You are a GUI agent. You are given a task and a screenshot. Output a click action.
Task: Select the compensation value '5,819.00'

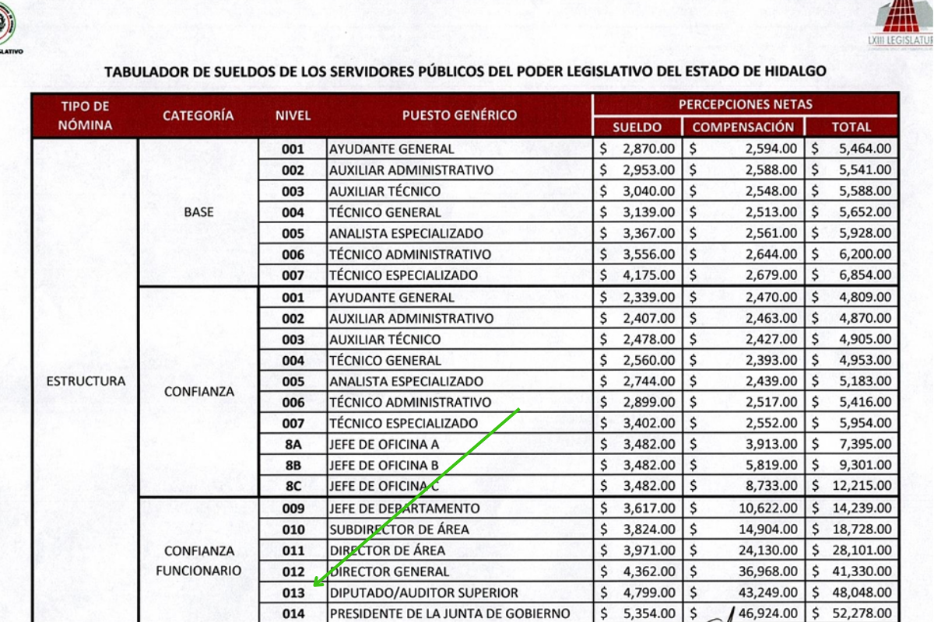click(771, 465)
